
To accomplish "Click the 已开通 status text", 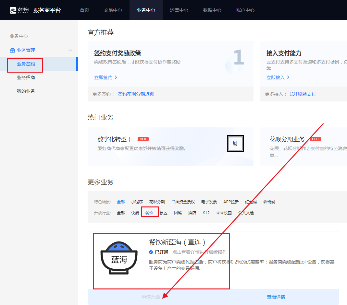I will click(162, 252).
